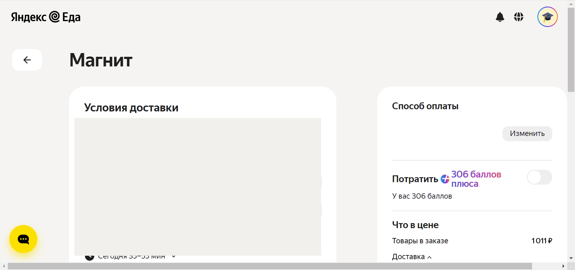Screen dimensions: 575x270
Task: Click the Изменить payment method button
Action: pos(527,134)
